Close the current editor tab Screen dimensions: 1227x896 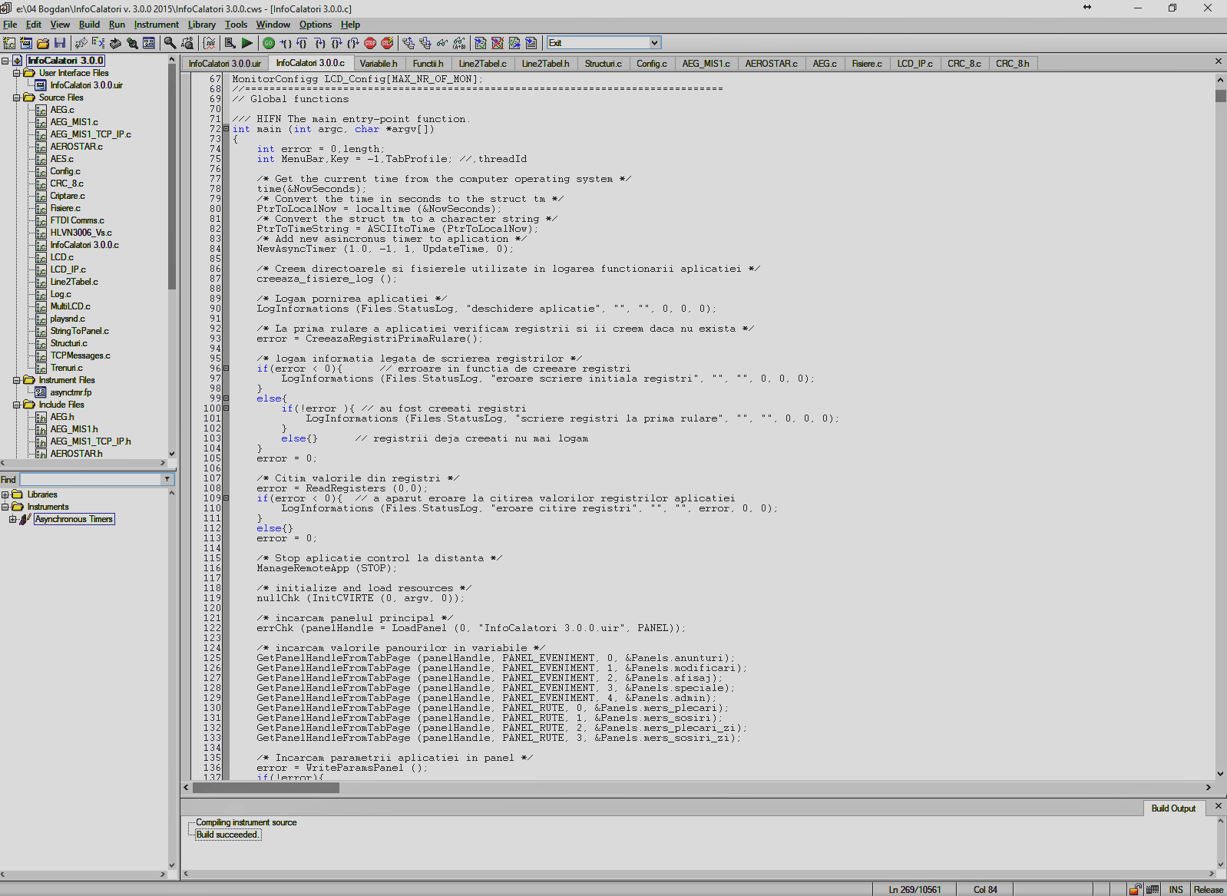pos(1218,61)
